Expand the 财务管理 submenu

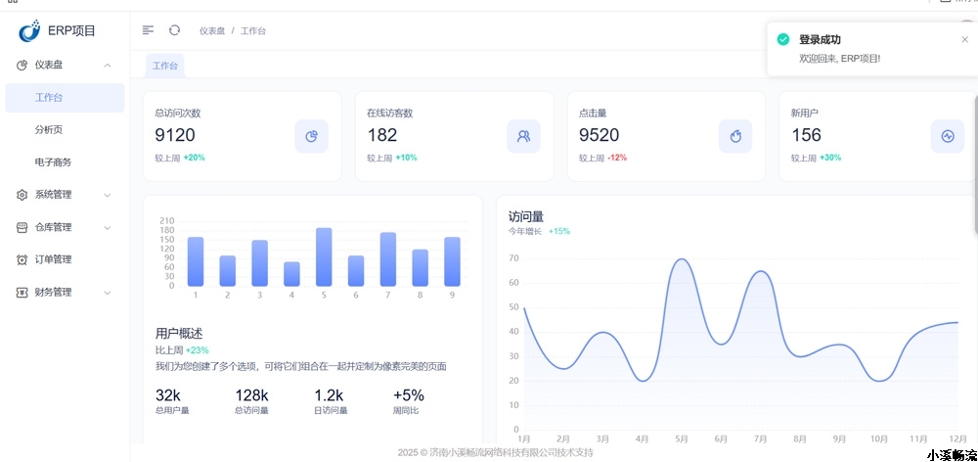[x=108, y=292]
